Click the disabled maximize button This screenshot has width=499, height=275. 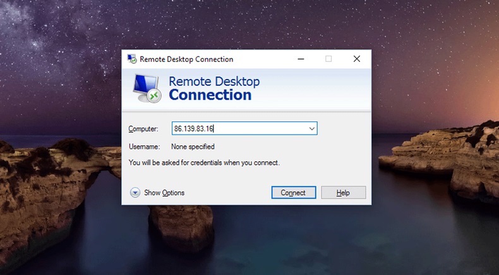click(x=328, y=59)
